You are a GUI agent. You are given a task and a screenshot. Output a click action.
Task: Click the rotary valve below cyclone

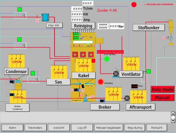coord(171,38)
